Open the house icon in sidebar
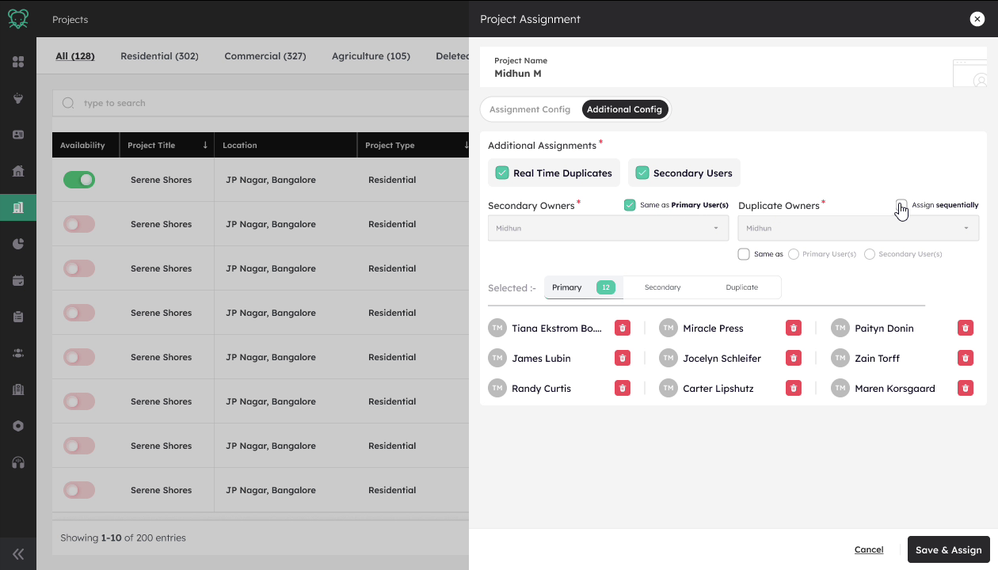 tap(18, 171)
